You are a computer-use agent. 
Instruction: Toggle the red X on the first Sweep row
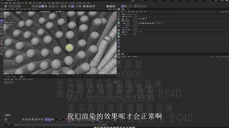(137, 14)
